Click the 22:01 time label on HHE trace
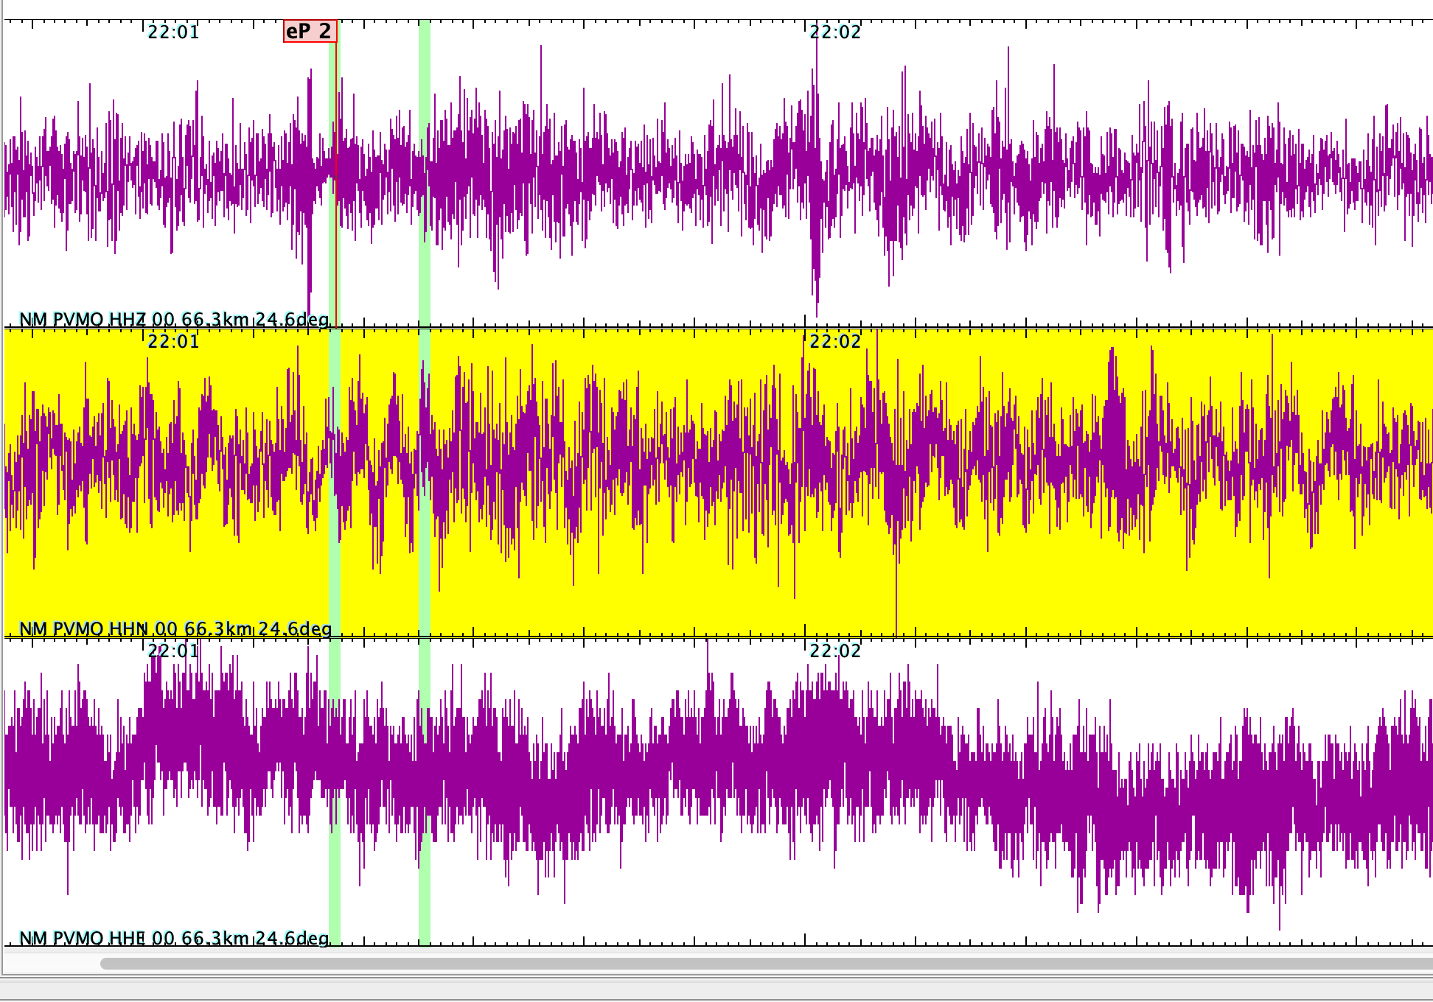The height and width of the screenshot is (1002, 1433). click(x=173, y=651)
